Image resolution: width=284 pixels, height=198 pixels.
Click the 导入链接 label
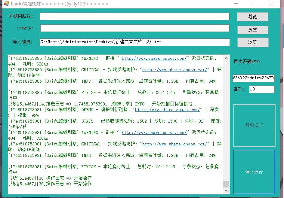click(23, 42)
